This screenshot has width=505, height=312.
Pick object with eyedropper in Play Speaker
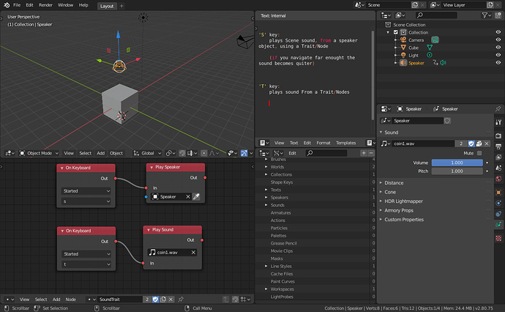click(196, 196)
